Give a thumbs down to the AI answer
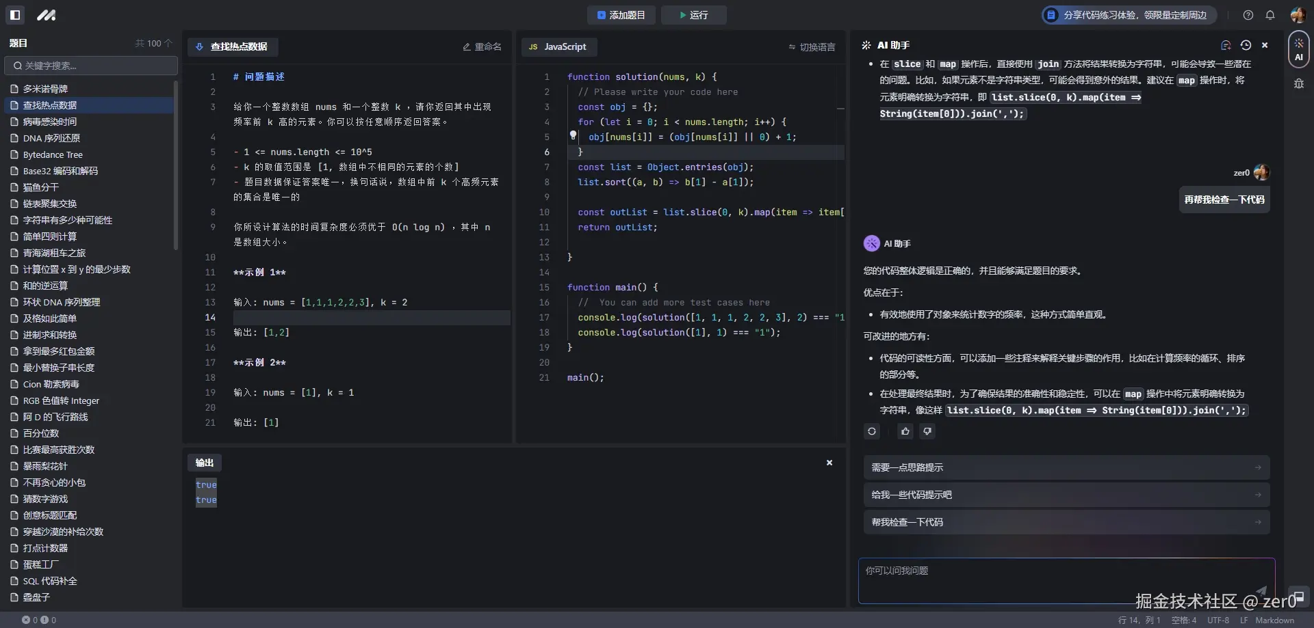This screenshot has width=1314, height=628. coord(927,431)
